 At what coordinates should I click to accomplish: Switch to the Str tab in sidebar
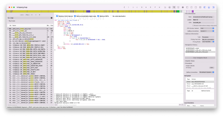click(x=32, y=14)
